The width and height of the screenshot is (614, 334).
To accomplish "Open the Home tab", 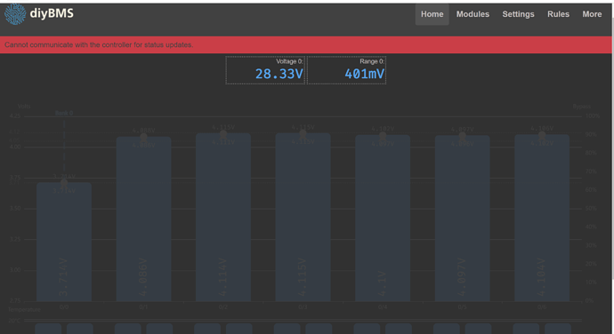I will click(x=432, y=14).
